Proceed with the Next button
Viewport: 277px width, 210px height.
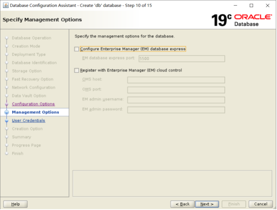207,204
